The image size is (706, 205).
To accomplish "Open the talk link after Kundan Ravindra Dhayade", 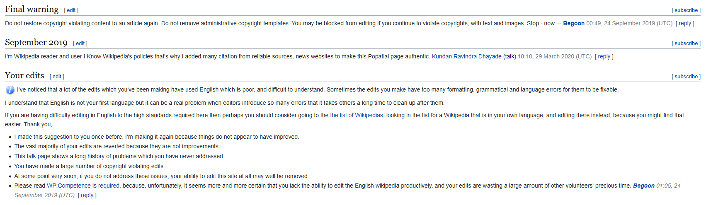I will point(510,57).
